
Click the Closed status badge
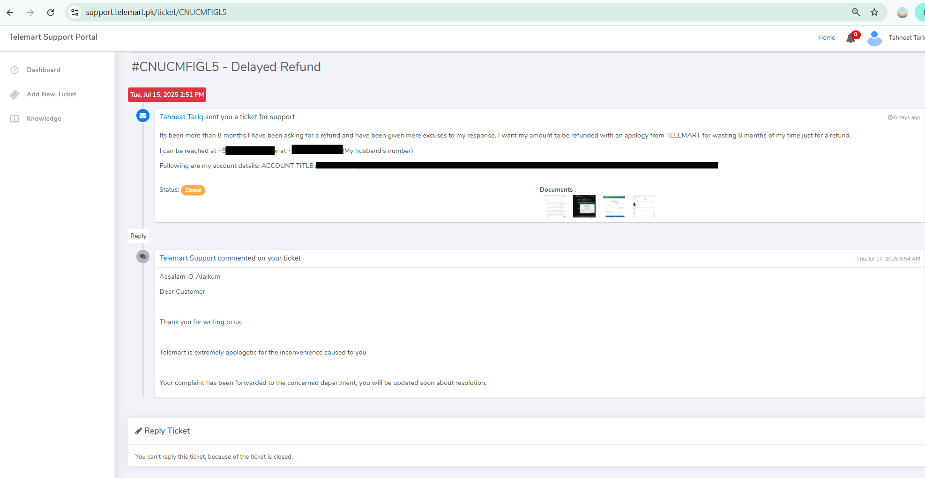click(193, 190)
